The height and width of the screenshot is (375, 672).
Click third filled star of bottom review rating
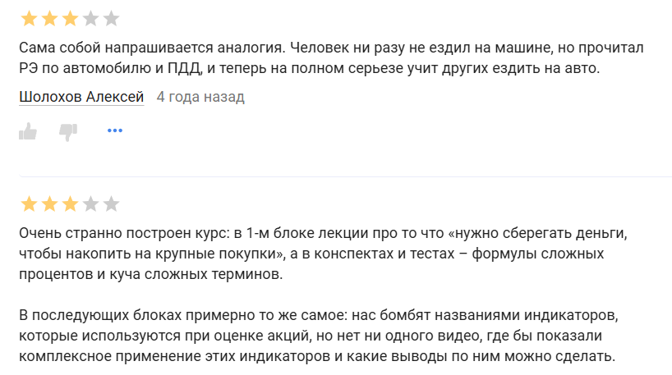(70, 204)
